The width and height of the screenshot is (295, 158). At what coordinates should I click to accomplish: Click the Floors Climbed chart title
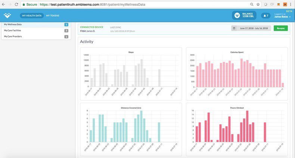[237, 108]
